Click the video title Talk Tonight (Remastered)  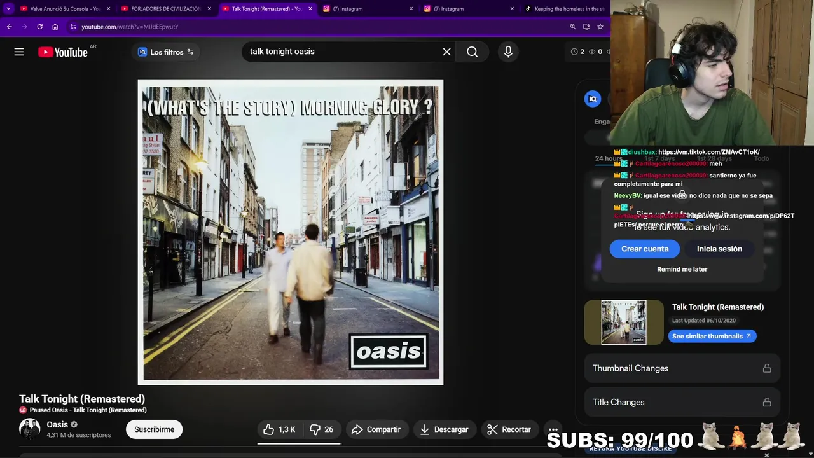[82, 399]
